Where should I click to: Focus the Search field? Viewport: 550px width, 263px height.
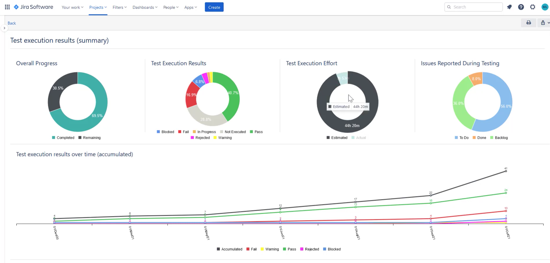(473, 7)
